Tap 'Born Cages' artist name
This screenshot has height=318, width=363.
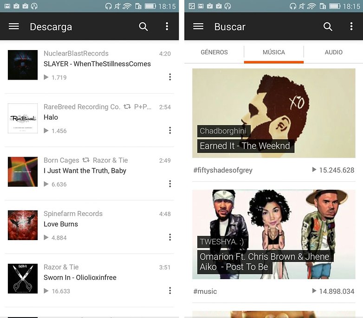[61, 160]
